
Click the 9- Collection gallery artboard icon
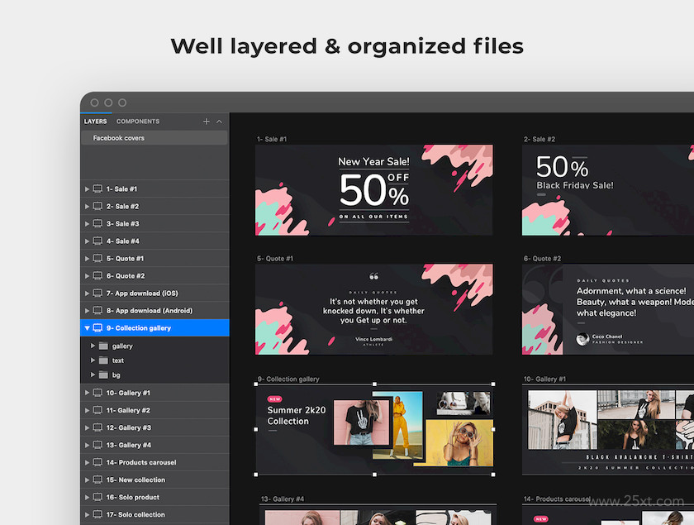coord(97,327)
